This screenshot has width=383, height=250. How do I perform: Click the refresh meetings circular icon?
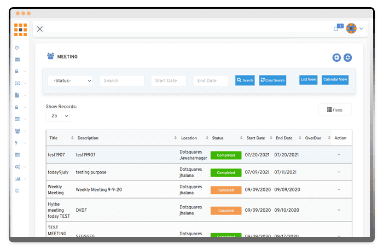[x=347, y=57]
